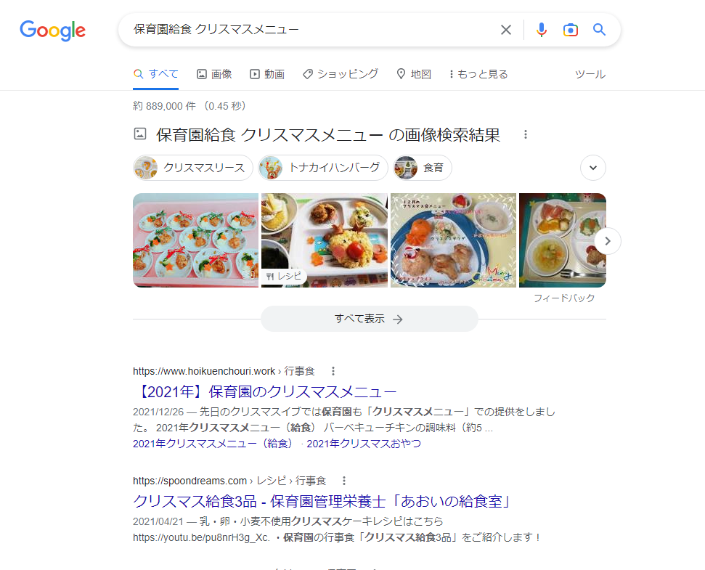
Task: Click the blue magnifier search icon
Action: pyautogui.click(x=599, y=30)
